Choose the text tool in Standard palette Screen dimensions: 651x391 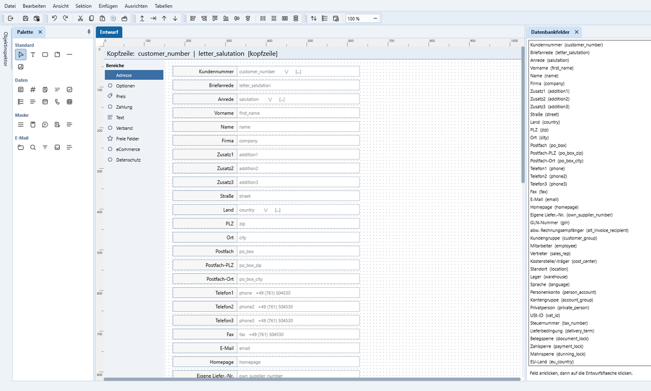click(33, 54)
